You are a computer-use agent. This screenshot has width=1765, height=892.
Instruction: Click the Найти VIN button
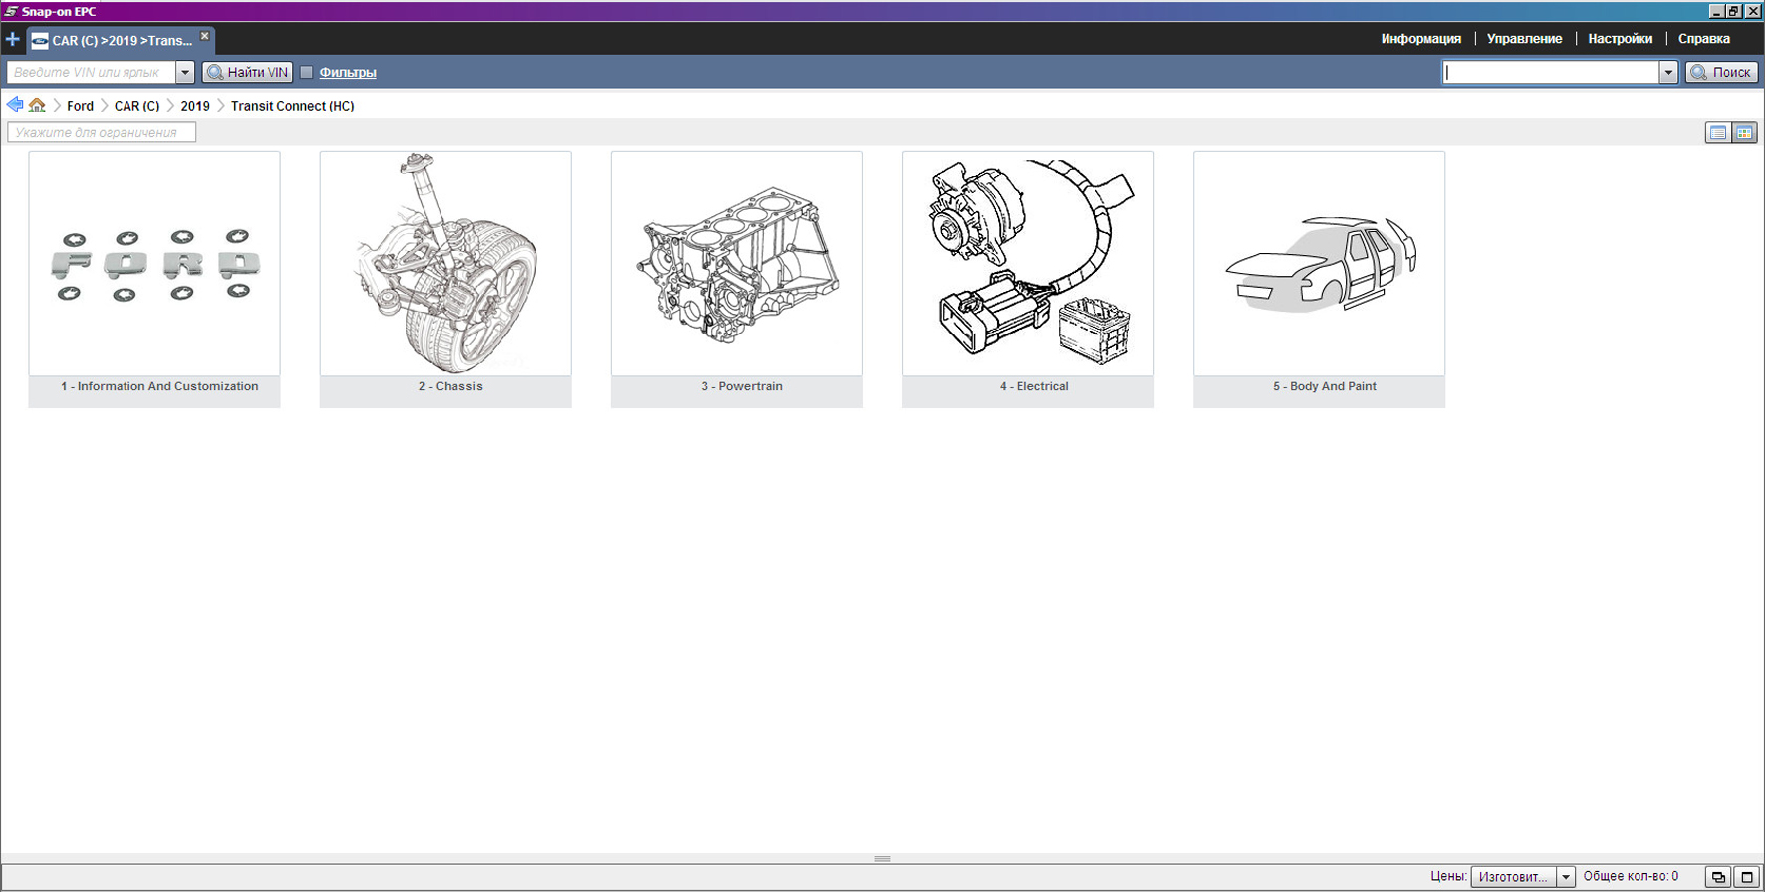point(248,72)
